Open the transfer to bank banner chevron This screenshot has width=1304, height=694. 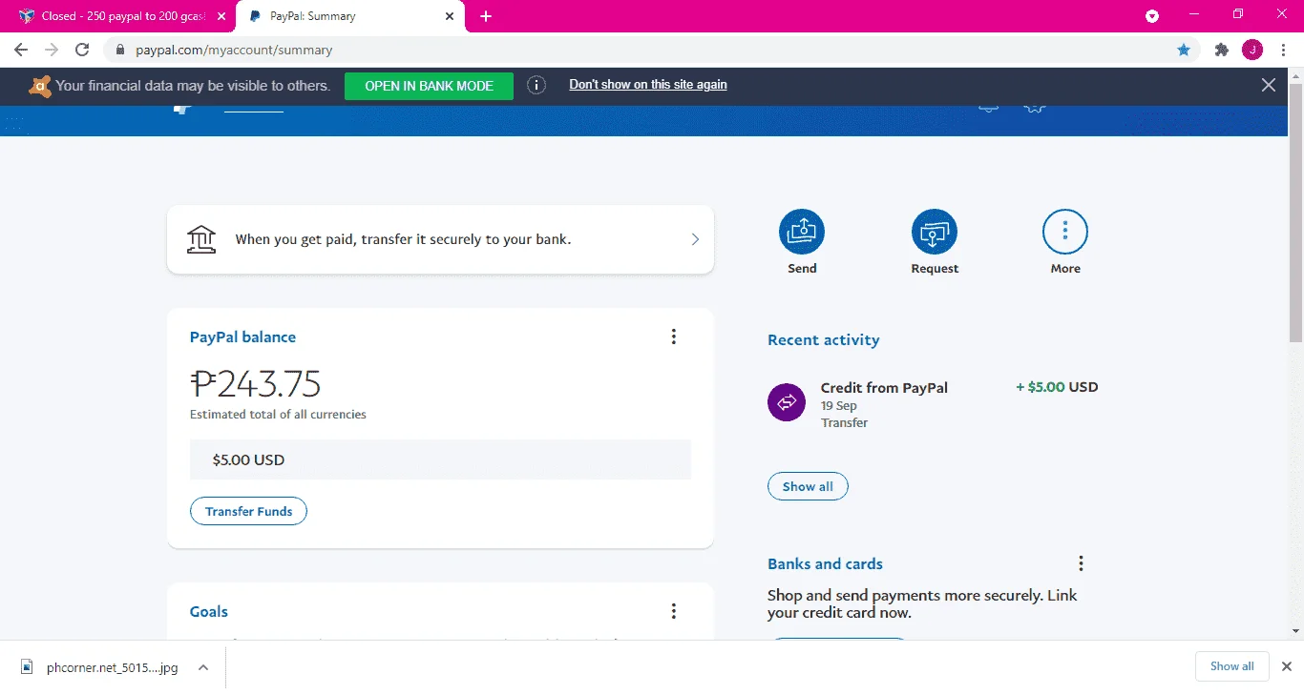pos(695,239)
